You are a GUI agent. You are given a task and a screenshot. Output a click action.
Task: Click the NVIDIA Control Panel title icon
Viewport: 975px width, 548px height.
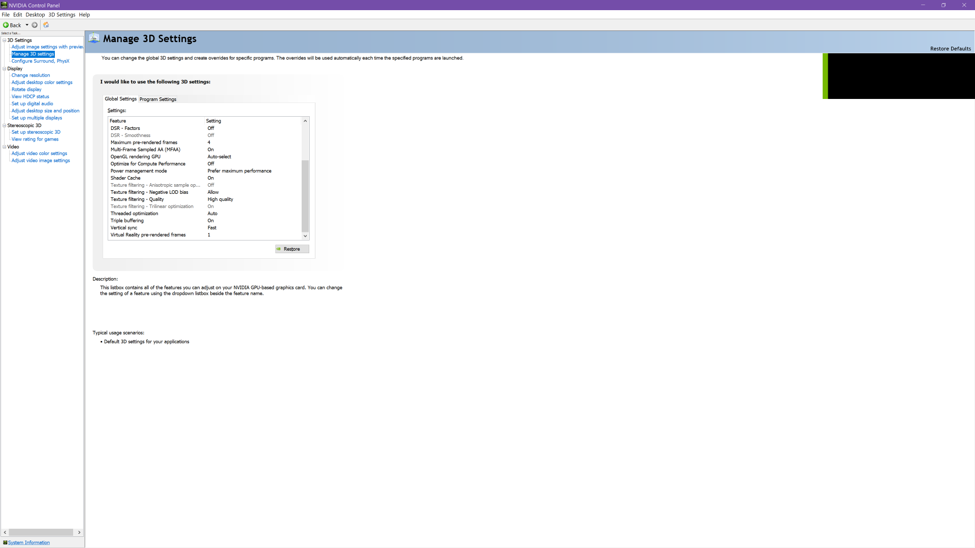coord(4,5)
